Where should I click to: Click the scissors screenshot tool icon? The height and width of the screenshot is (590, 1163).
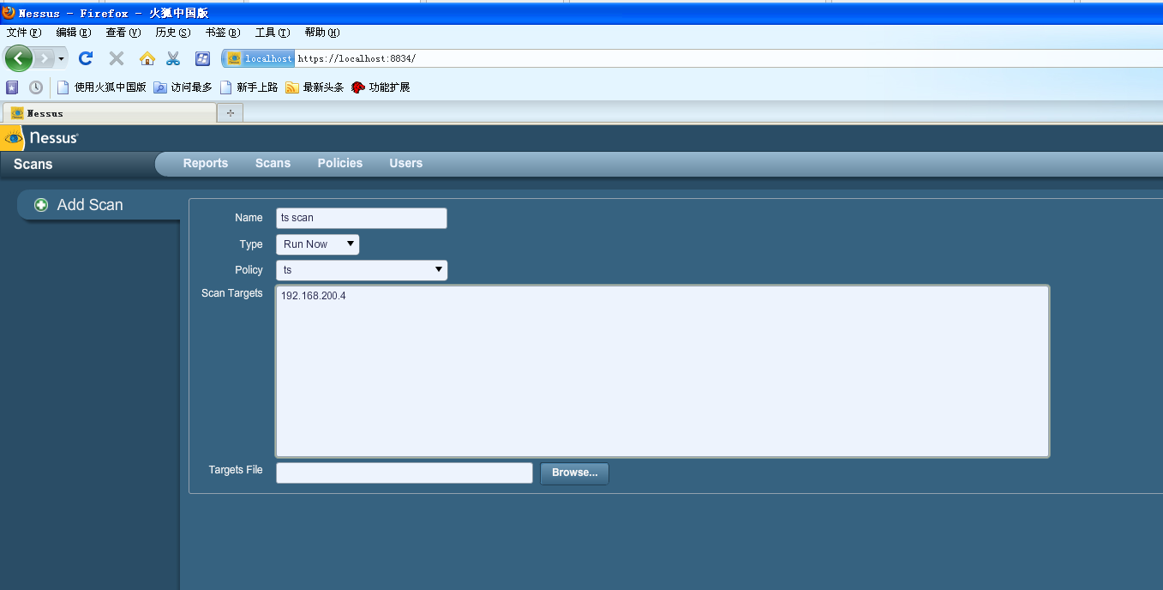(x=173, y=58)
